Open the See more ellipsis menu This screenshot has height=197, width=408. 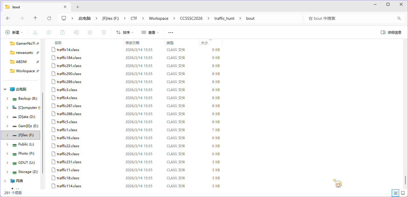(171, 33)
